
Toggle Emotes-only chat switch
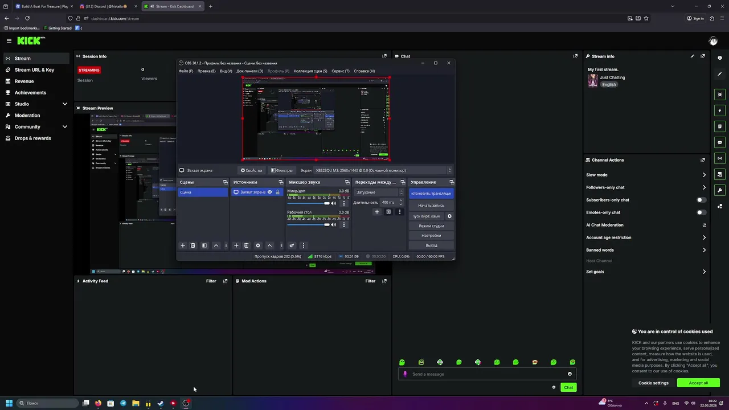click(x=702, y=212)
